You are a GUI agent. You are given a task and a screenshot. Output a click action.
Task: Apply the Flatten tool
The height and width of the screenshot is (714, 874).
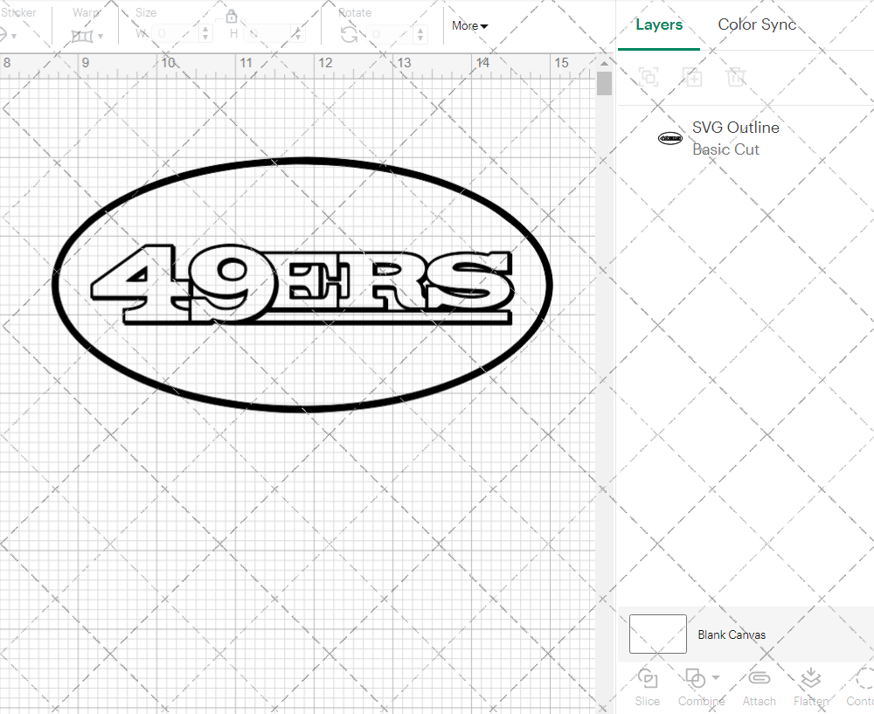click(810, 688)
